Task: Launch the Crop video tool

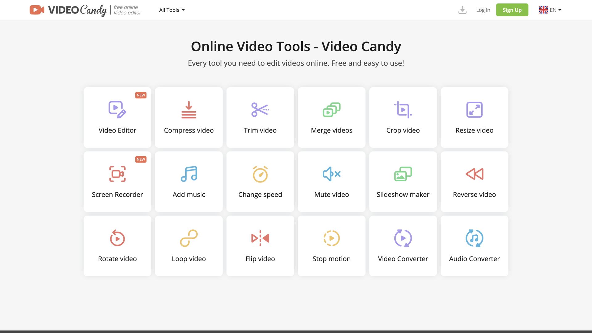Action: pyautogui.click(x=403, y=117)
